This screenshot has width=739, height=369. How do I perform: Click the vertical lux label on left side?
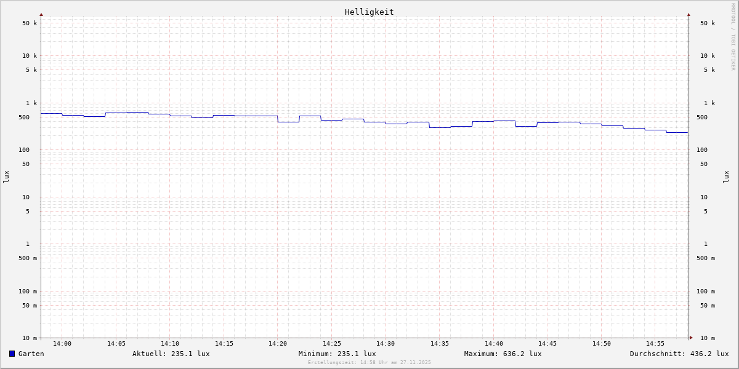click(6, 177)
